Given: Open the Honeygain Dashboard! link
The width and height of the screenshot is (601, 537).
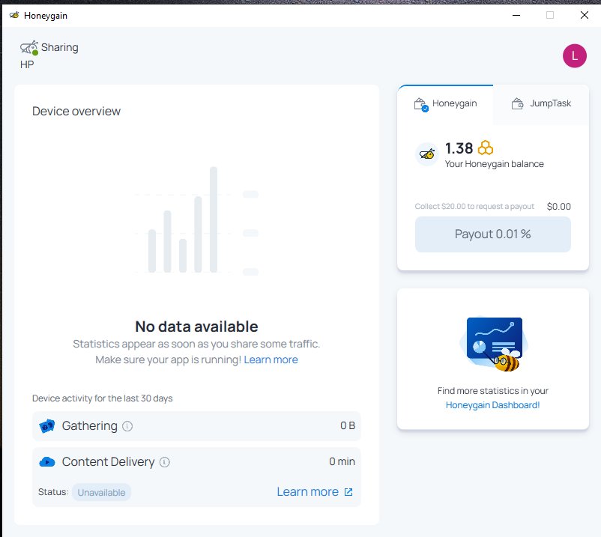Looking at the screenshot, I should tap(492, 405).
